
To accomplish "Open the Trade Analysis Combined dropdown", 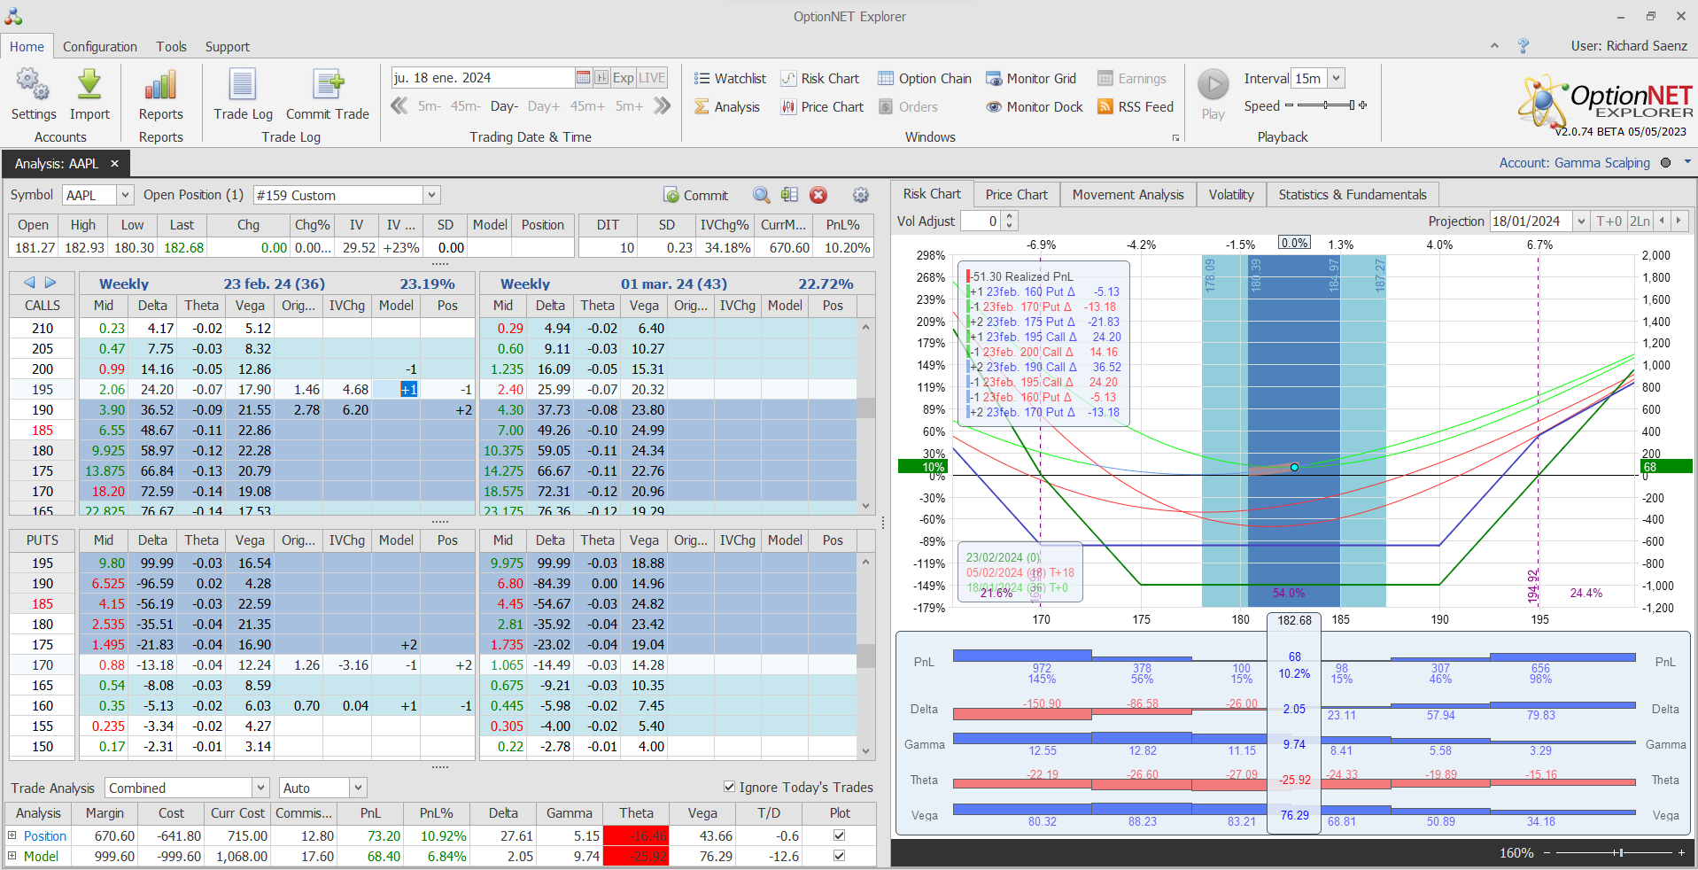I will pos(260,788).
